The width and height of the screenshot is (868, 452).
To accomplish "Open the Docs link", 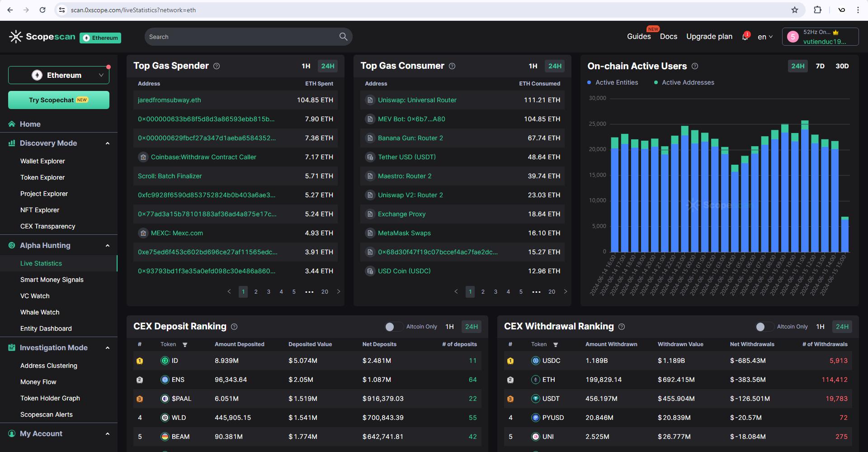I will (669, 37).
